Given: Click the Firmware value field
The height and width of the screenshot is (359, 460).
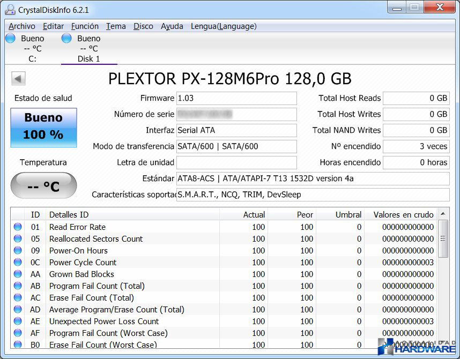Looking at the screenshot, I should click(x=236, y=99).
